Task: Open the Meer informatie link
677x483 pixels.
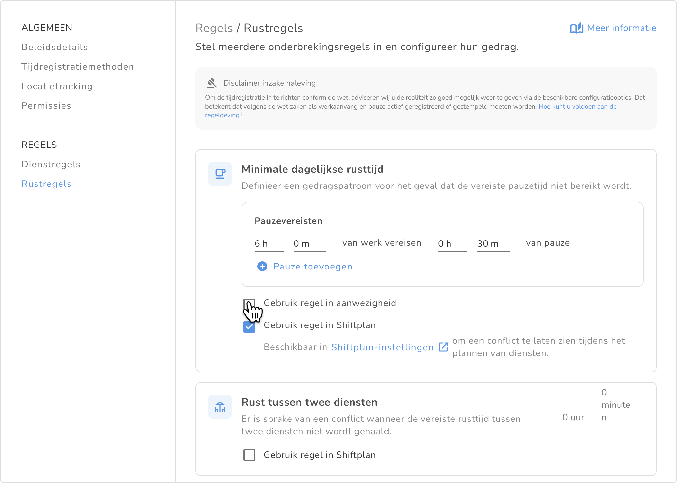Action: click(621, 28)
